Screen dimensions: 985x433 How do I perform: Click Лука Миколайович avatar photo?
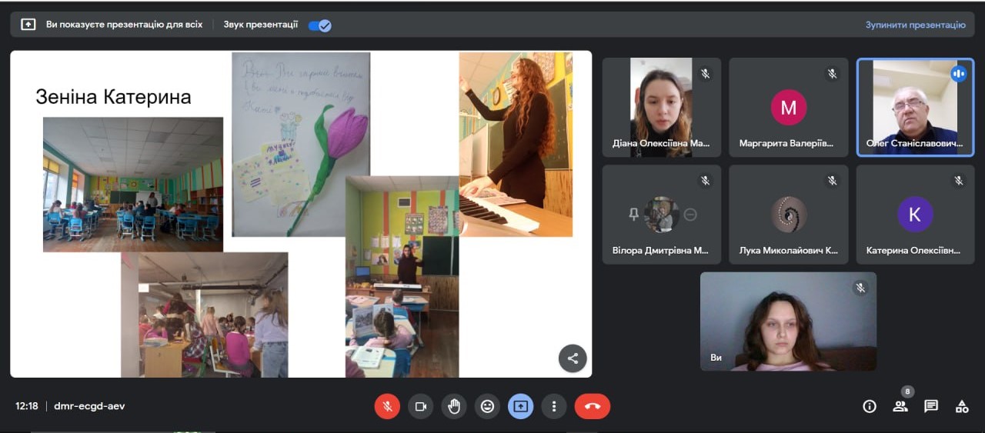click(x=789, y=215)
